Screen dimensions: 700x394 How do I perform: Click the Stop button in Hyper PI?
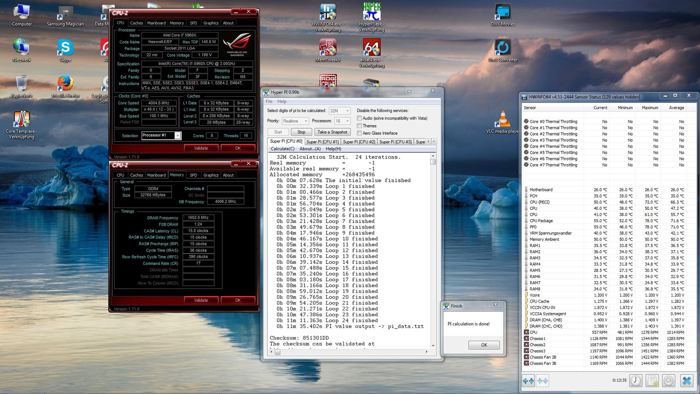301,132
